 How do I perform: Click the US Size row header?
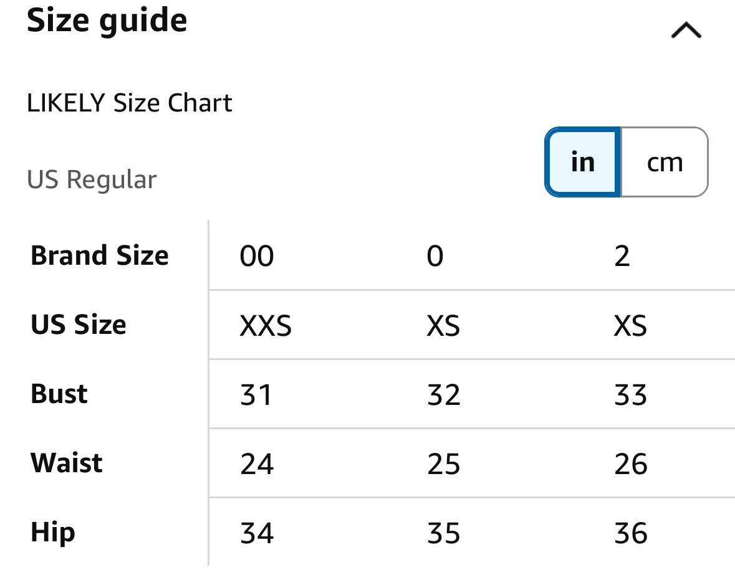coord(79,324)
